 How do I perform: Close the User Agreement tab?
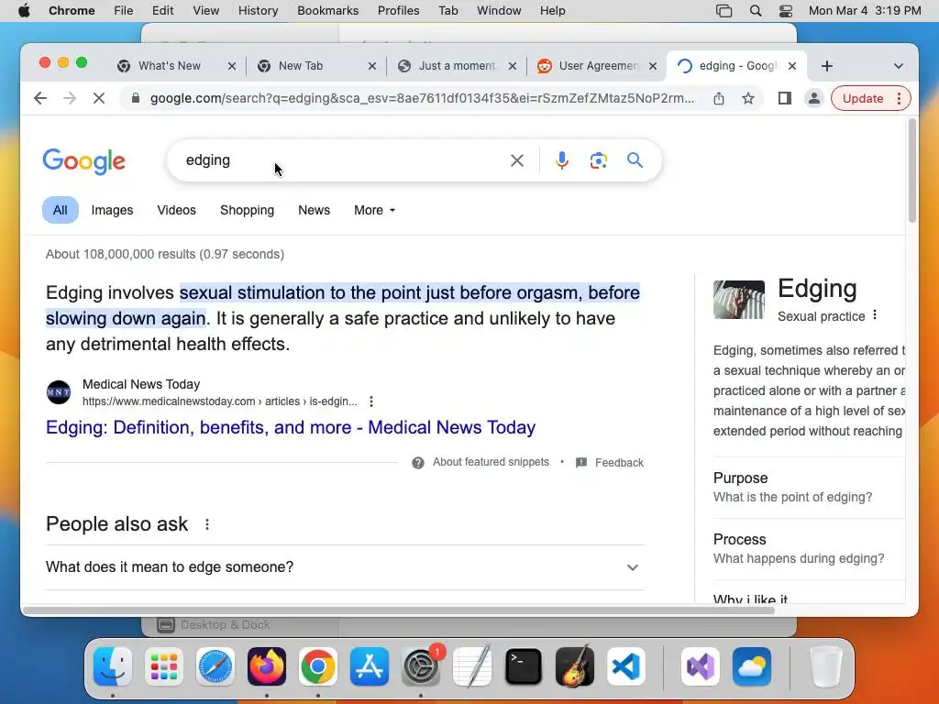click(653, 66)
